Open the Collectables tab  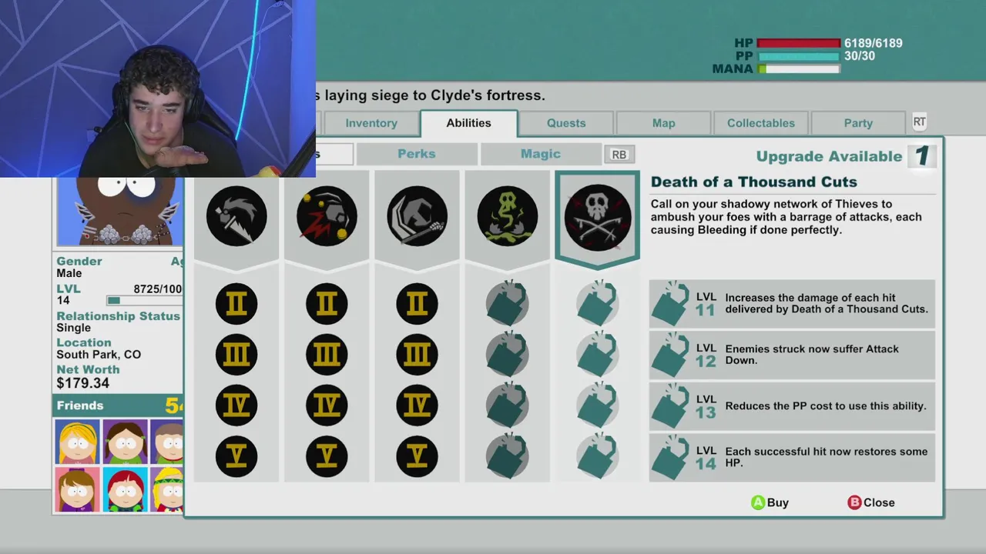tap(761, 123)
